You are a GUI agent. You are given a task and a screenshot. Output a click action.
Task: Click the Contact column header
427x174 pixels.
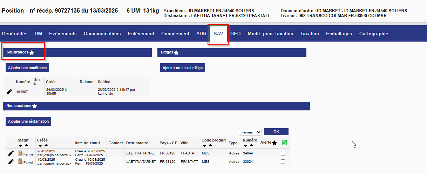point(116,143)
